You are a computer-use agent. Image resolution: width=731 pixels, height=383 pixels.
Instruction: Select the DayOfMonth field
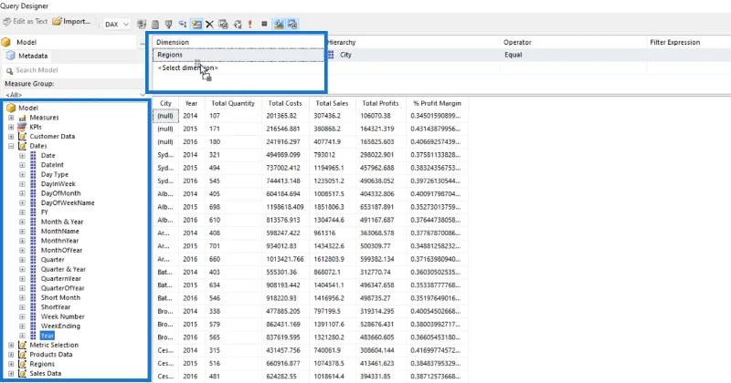point(60,193)
